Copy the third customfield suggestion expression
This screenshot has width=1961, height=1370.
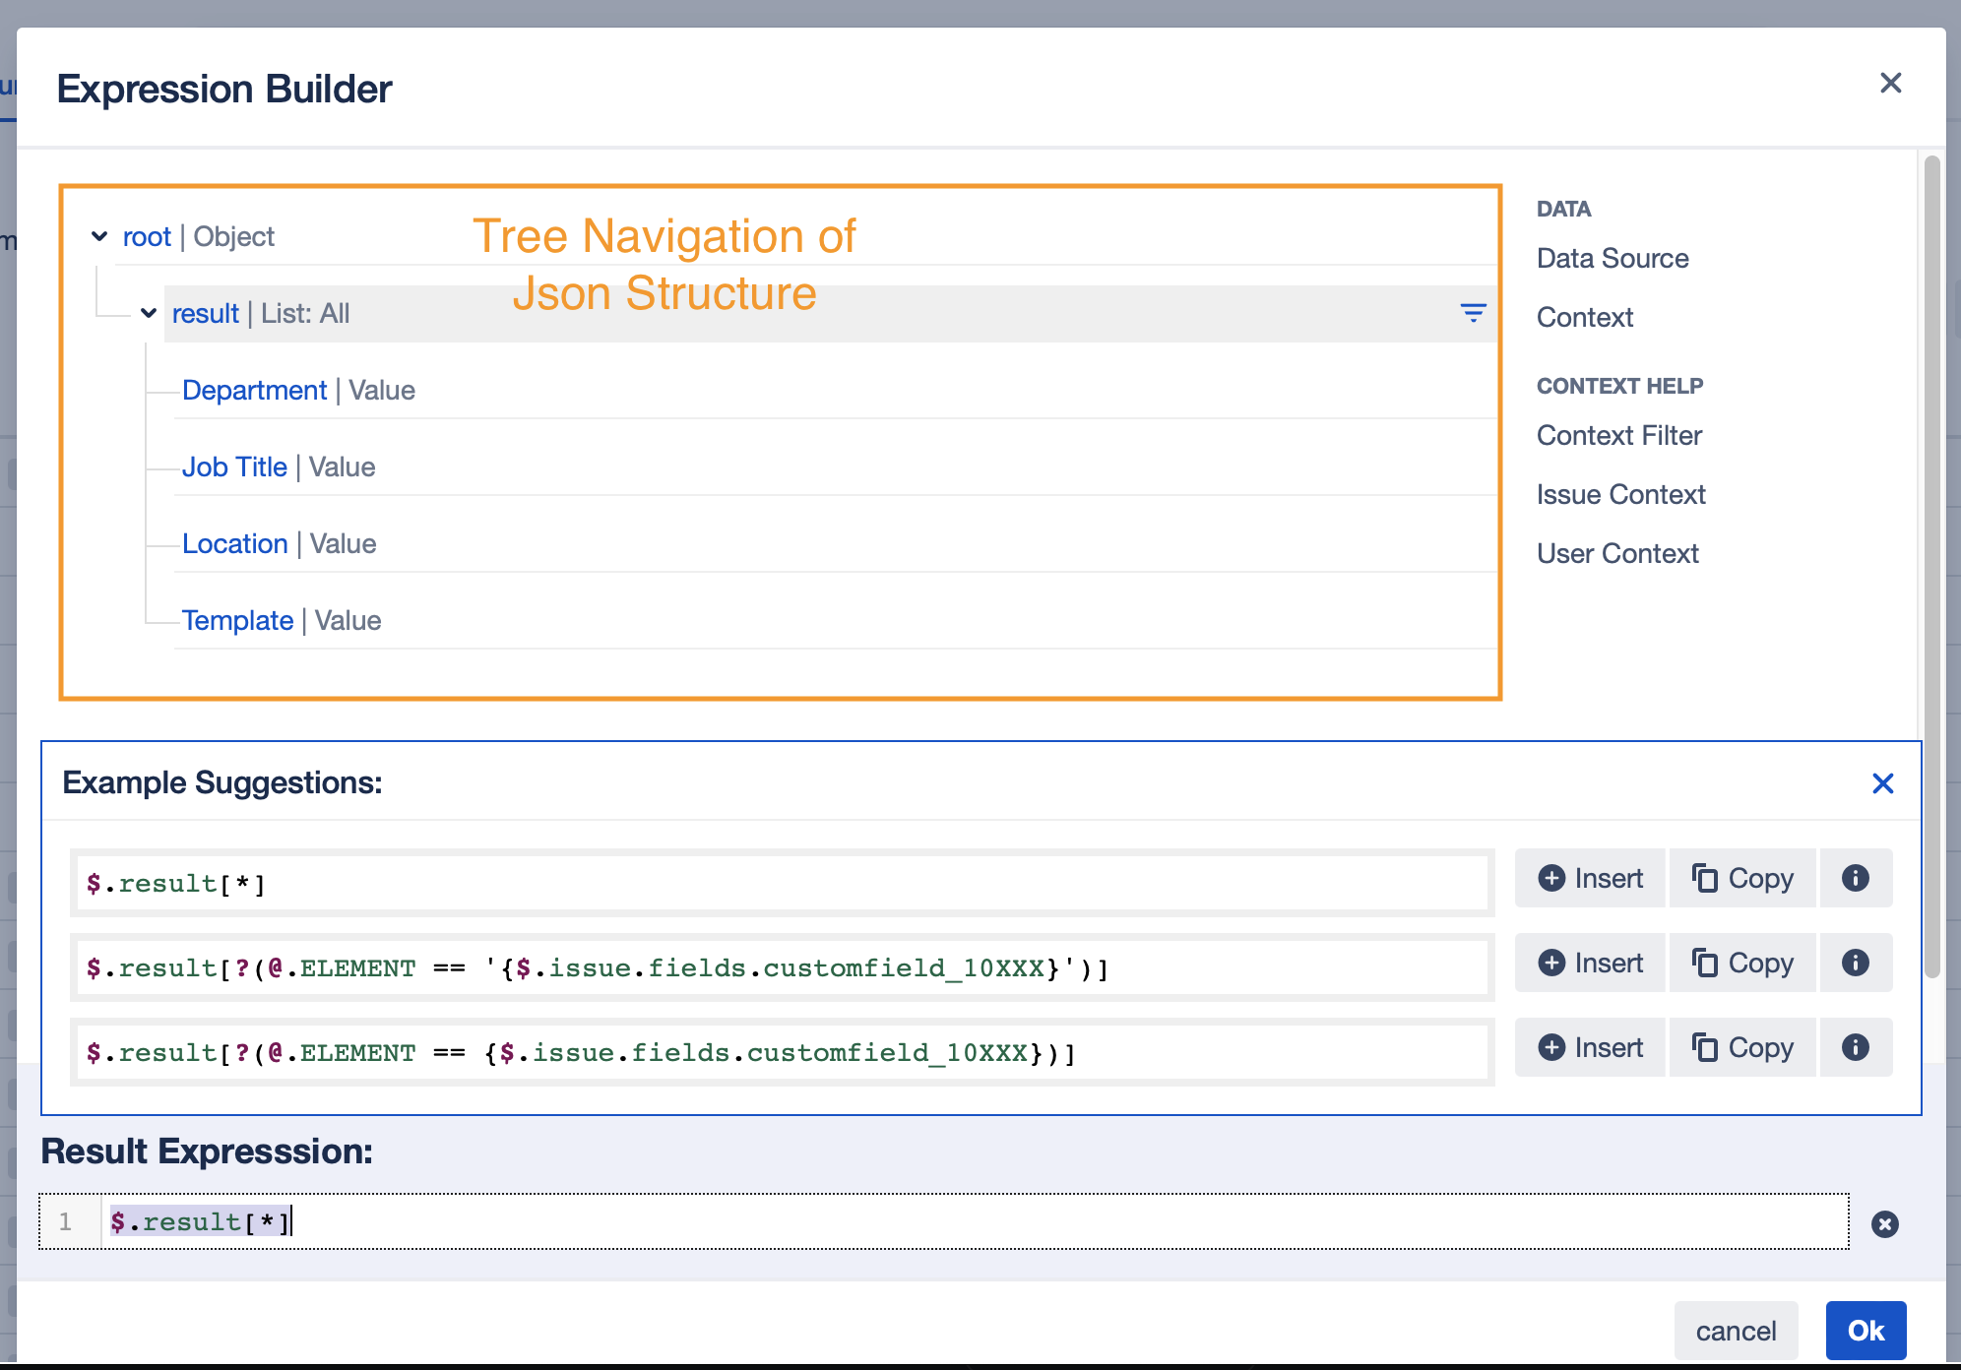coord(1742,1047)
